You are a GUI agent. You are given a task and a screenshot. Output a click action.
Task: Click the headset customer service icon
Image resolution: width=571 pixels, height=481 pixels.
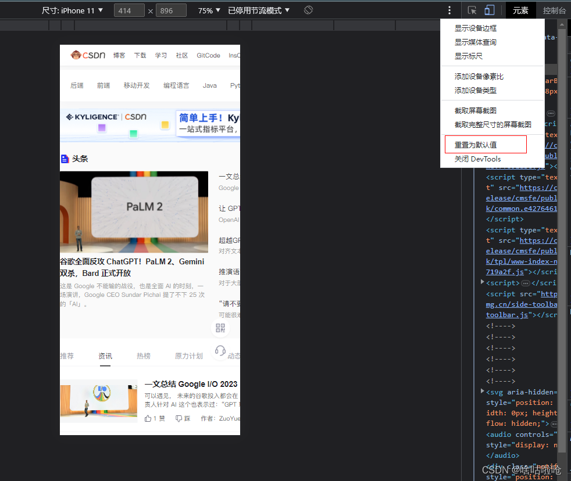(220, 351)
